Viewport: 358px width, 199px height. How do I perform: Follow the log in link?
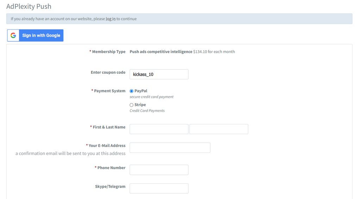pyautogui.click(x=111, y=19)
